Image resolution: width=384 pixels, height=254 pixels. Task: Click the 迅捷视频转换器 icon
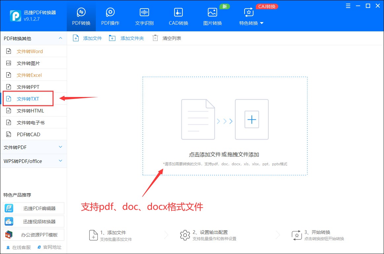tap(9, 221)
